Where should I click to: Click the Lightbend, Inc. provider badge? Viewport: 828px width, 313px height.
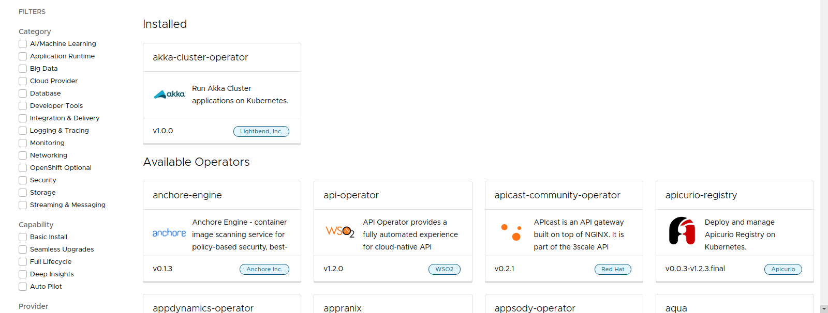coord(261,131)
